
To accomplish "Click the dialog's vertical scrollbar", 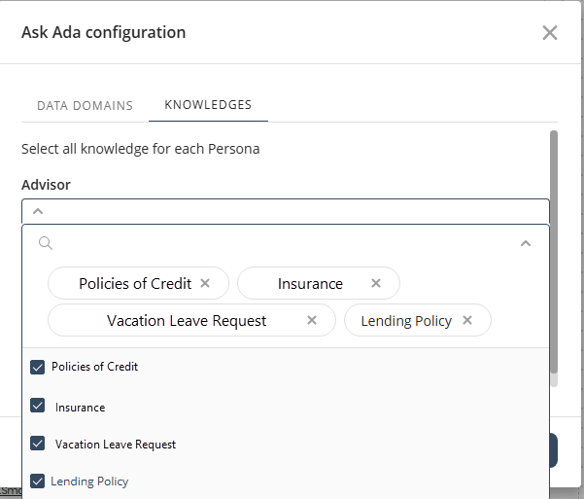I will (x=553, y=251).
